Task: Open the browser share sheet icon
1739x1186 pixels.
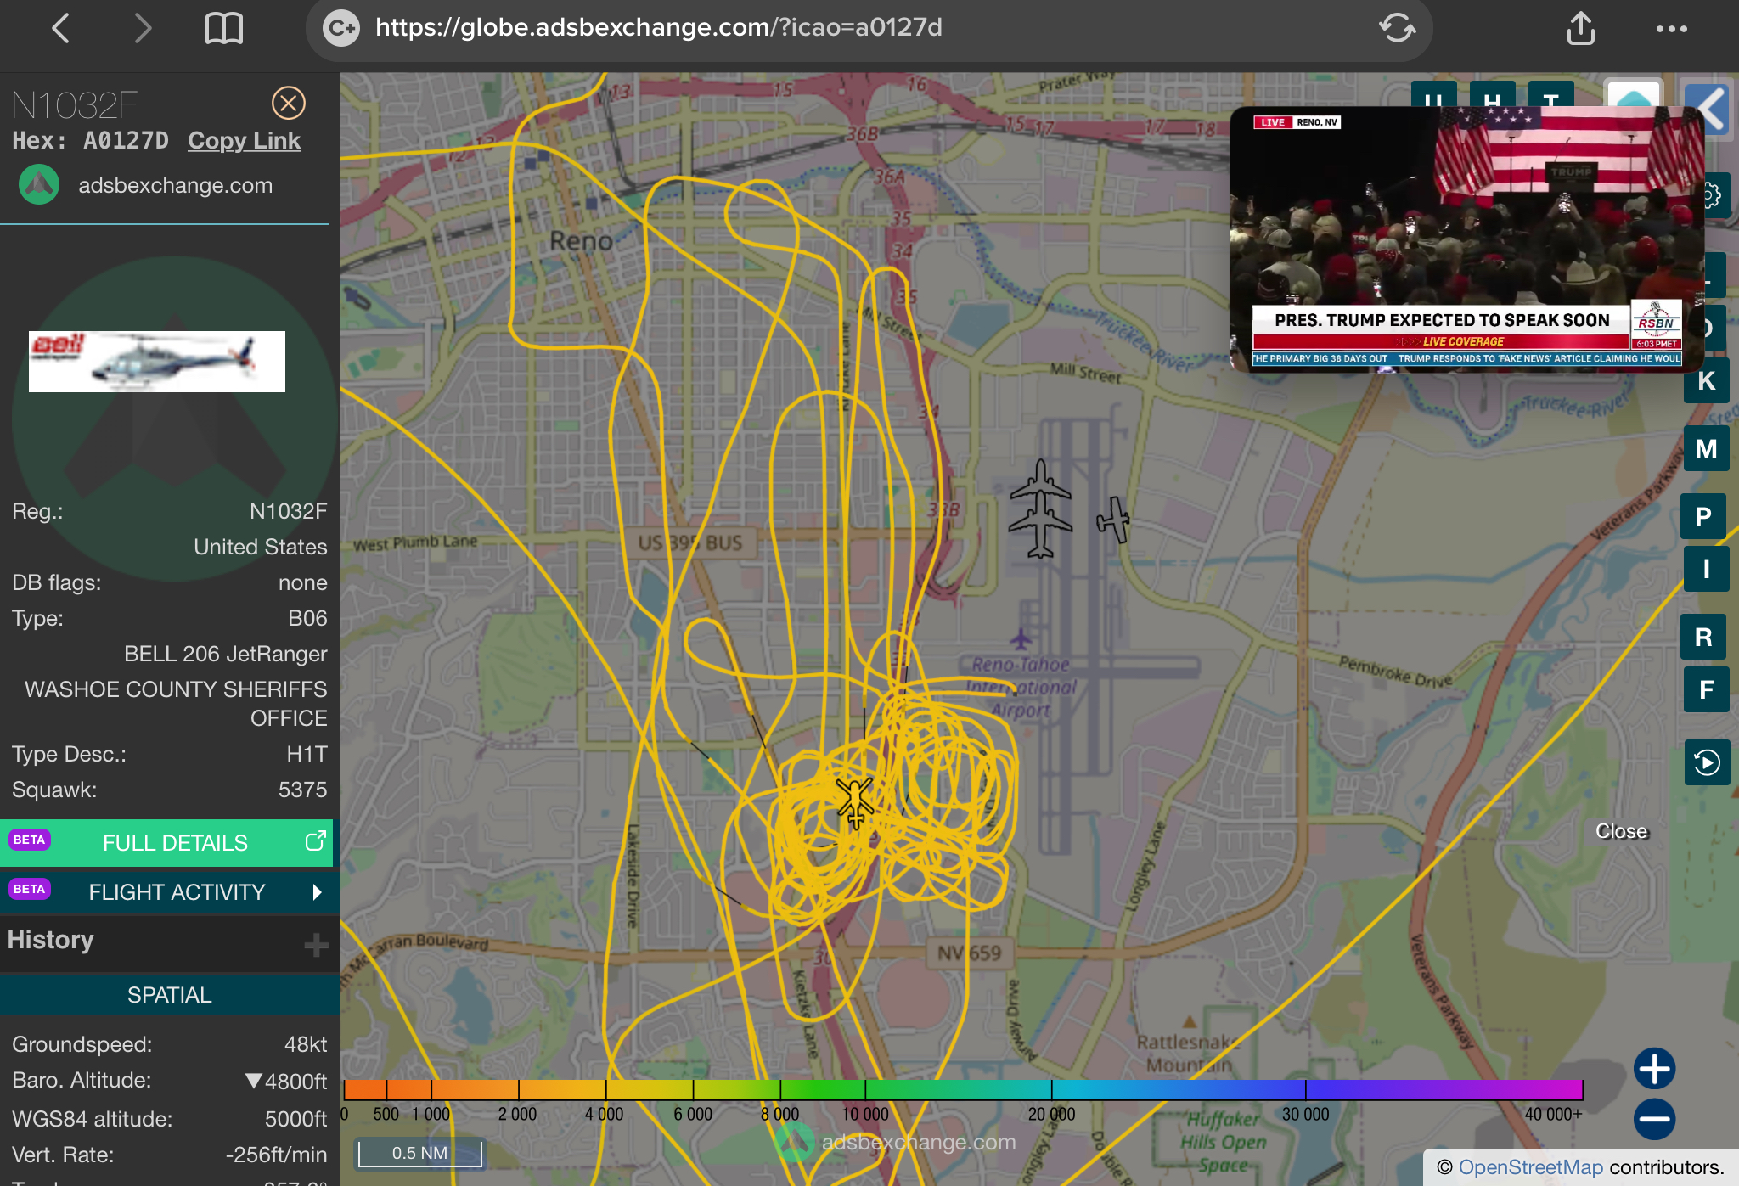Action: (1580, 28)
